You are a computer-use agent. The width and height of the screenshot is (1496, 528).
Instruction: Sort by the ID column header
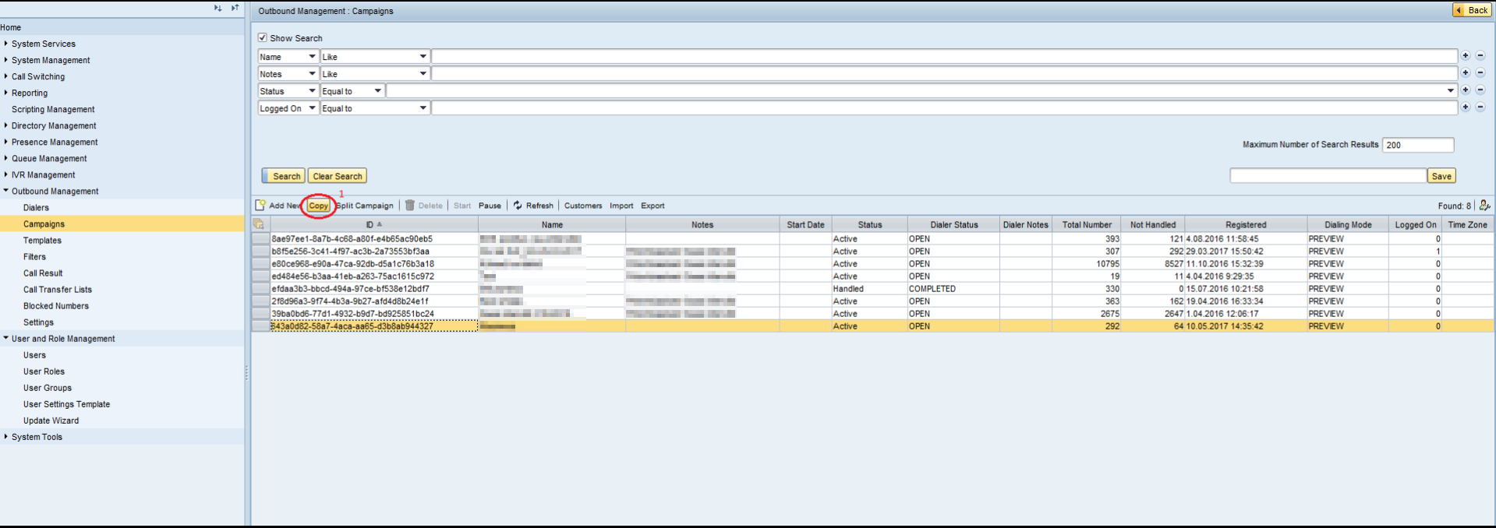click(x=374, y=224)
